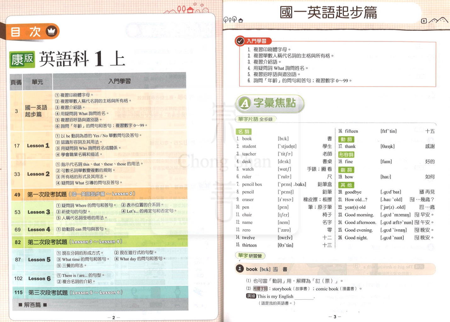Click the green circled A badge
The height and width of the screenshot is (322, 450).
[245, 103]
